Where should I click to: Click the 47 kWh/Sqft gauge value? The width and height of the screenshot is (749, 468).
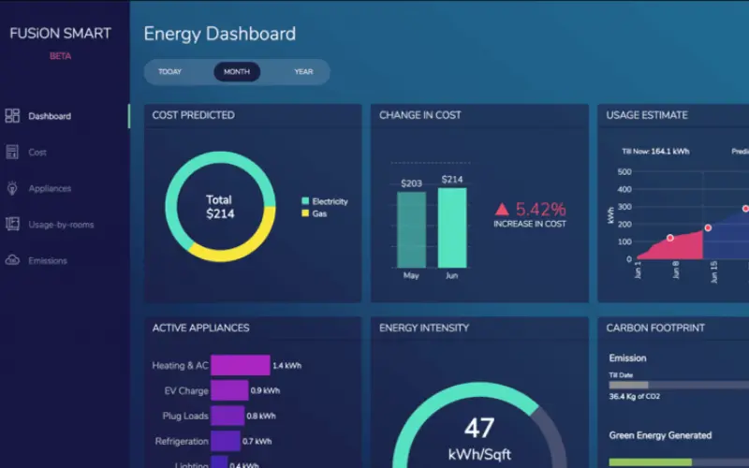point(479,438)
